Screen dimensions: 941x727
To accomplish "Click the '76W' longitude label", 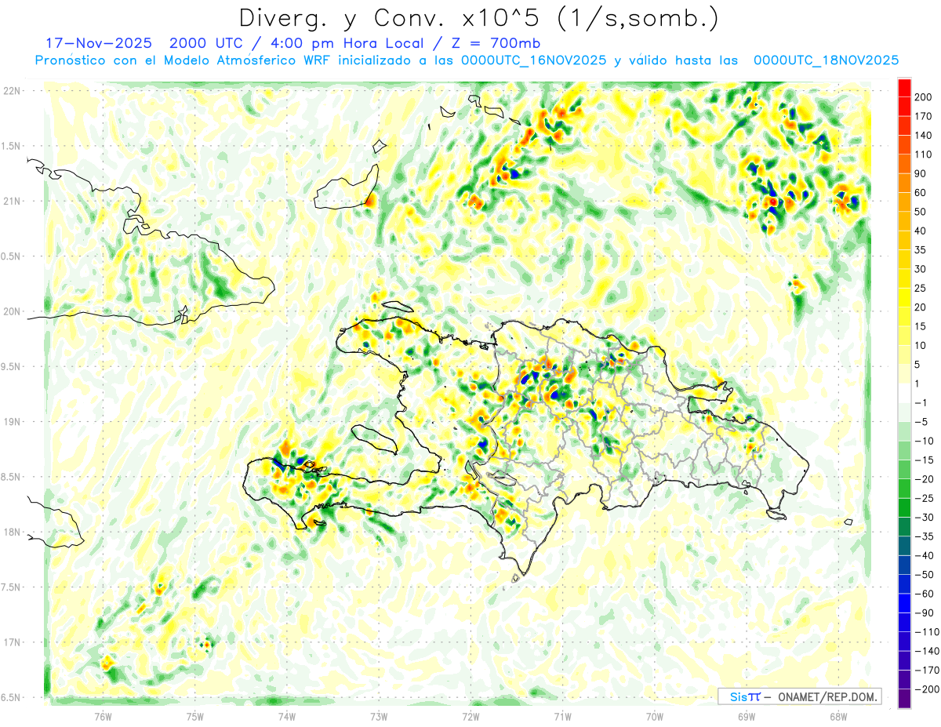I will tap(103, 716).
